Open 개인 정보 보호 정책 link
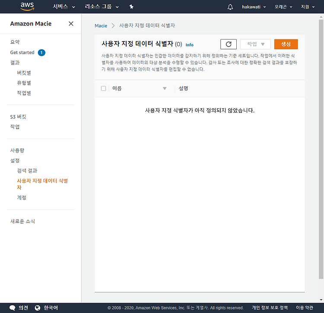 (270, 308)
